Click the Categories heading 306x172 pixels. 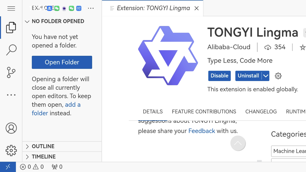coord(288,134)
